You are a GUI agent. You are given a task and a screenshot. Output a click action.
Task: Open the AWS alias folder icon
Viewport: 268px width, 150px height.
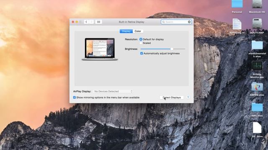tap(257, 107)
